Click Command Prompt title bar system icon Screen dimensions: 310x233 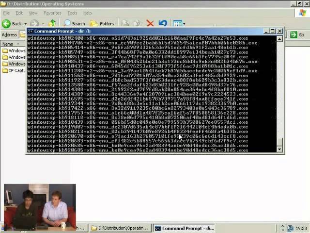click(31, 31)
